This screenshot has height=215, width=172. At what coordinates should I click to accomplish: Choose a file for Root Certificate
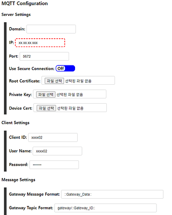54,81
